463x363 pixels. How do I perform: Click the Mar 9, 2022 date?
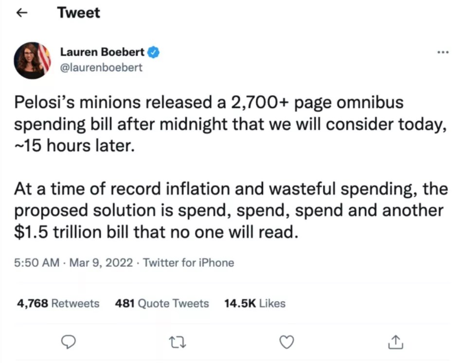tap(101, 263)
